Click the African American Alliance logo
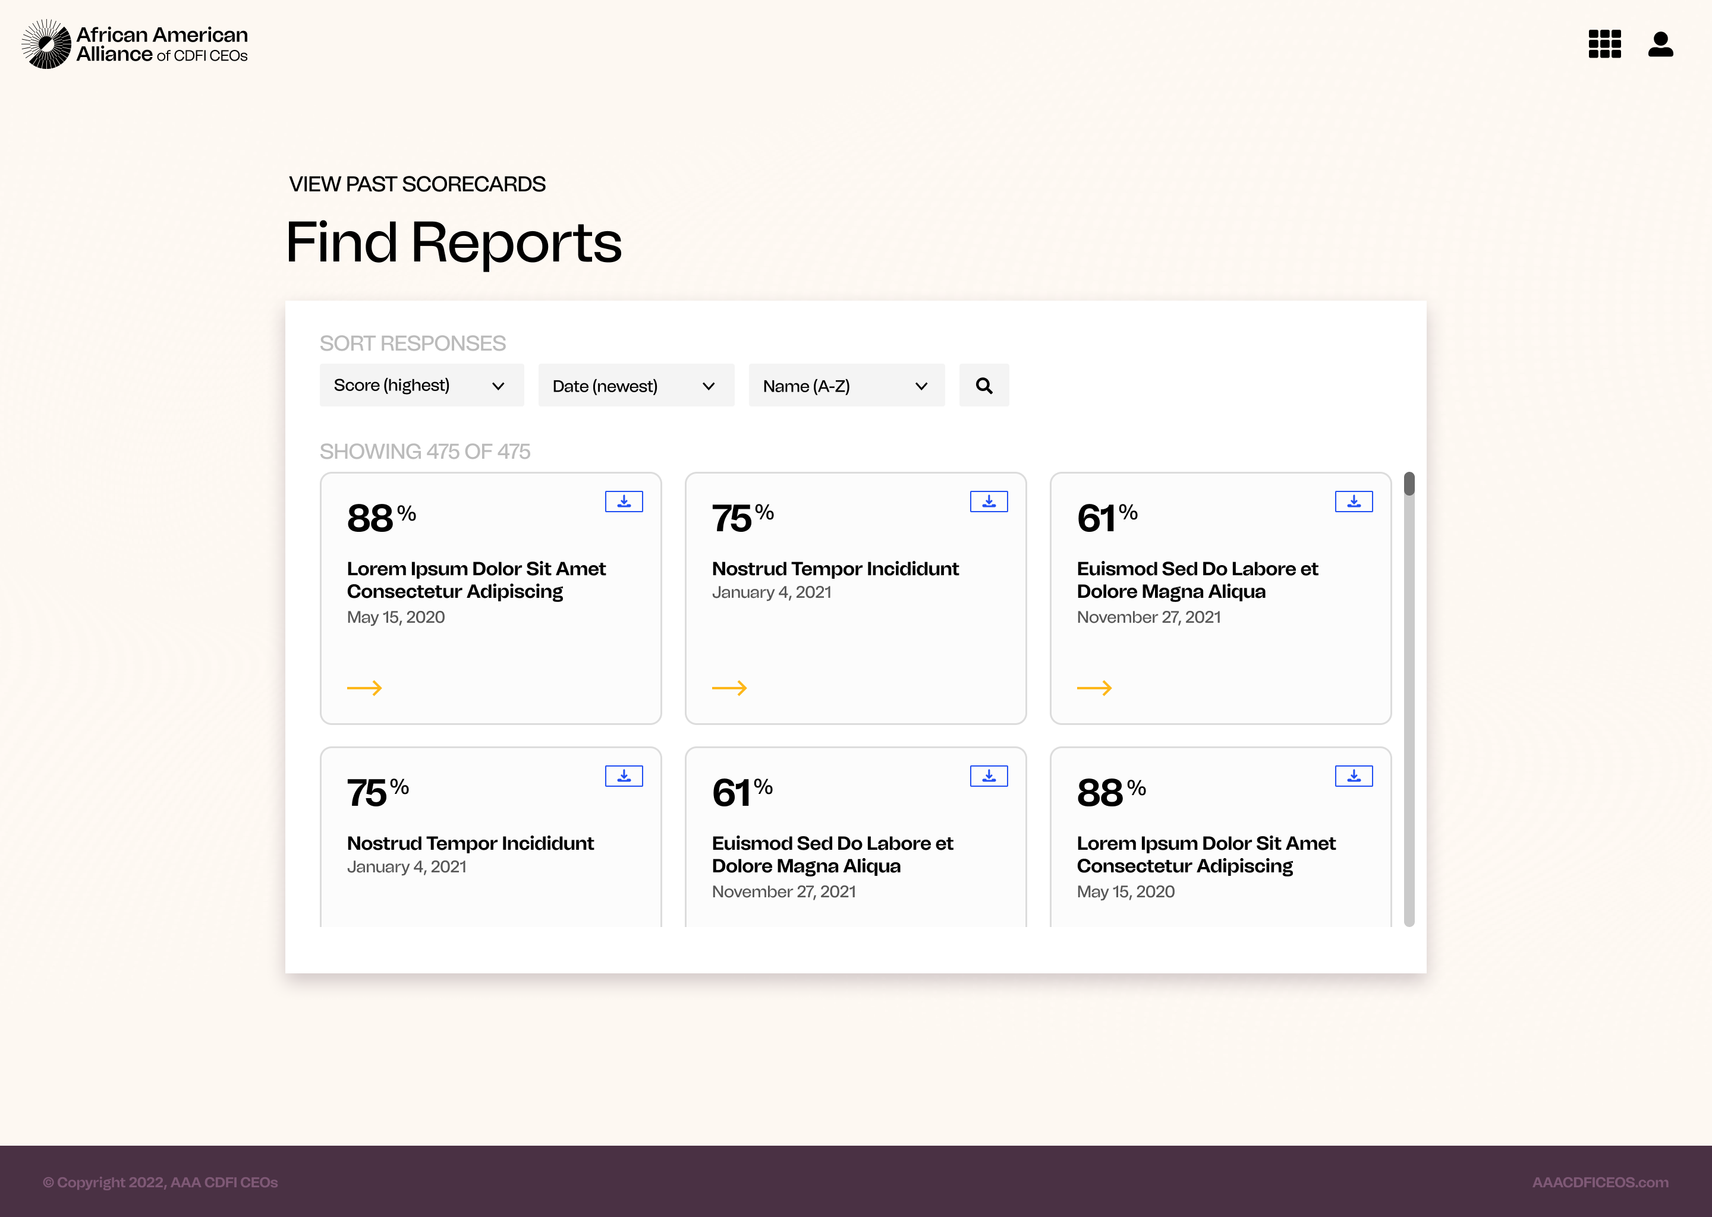 point(135,44)
